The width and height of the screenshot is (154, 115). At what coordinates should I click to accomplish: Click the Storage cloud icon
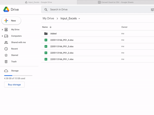coord(6,71)
